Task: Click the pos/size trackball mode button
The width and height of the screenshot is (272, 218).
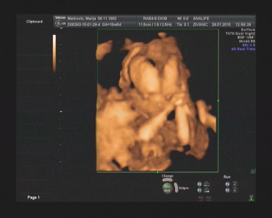Action: coord(167,188)
